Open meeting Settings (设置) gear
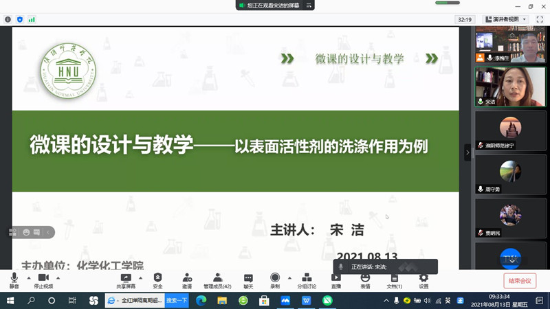The image size is (550, 309). tap(423, 279)
